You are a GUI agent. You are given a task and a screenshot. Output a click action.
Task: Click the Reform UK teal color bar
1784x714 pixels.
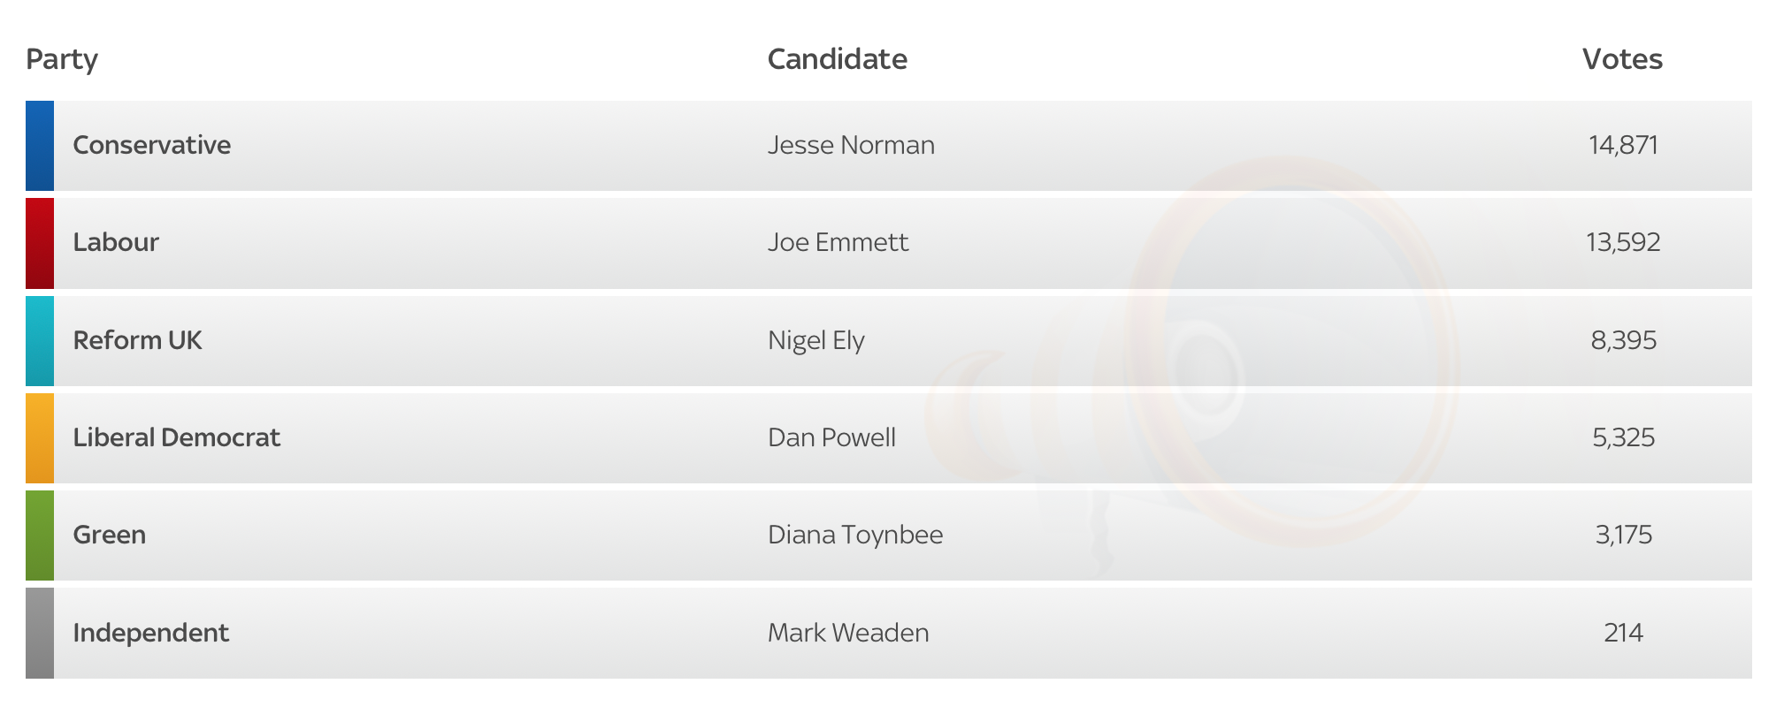(40, 341)
